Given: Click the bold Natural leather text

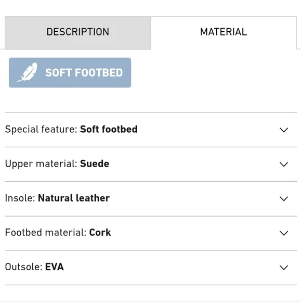Looking at the screenshot, I should click(x=74, y=198).
